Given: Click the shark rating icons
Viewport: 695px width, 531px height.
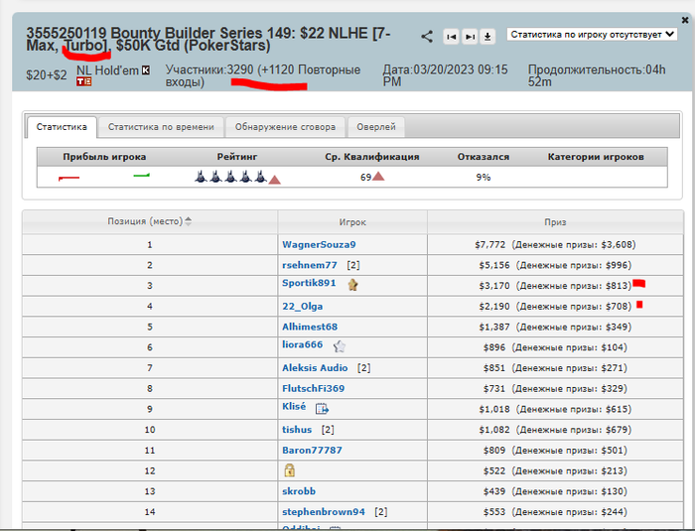Looking at the screenshot, I should click(x=230, y=177).
